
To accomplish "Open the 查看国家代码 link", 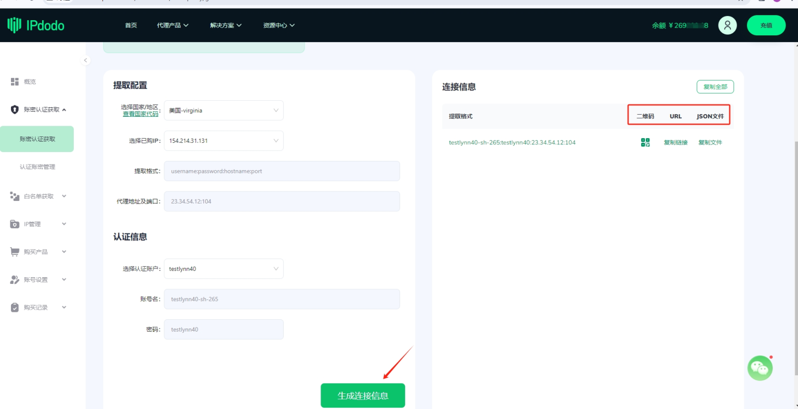I will 140,114.
